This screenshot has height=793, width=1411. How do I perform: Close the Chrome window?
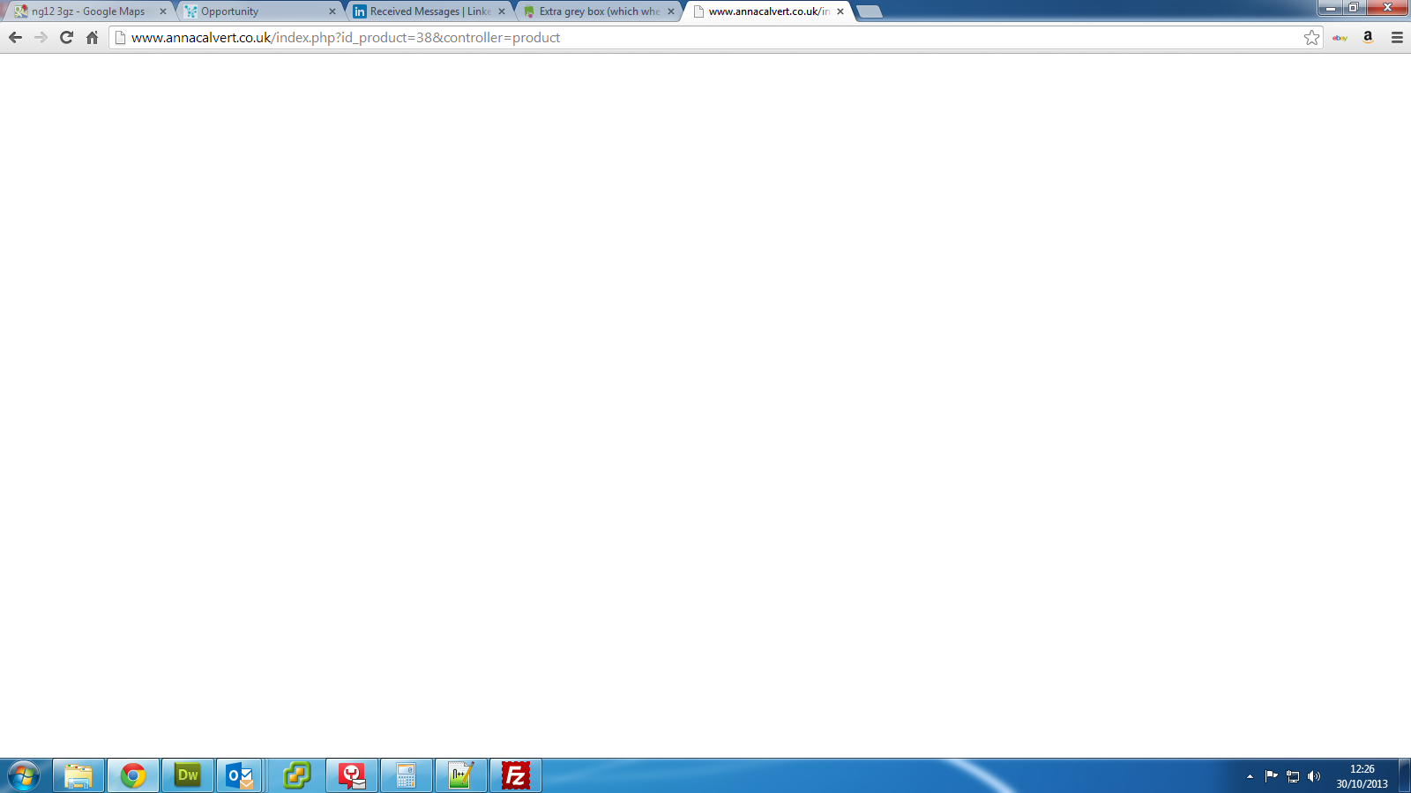[x=1386, y=7]
